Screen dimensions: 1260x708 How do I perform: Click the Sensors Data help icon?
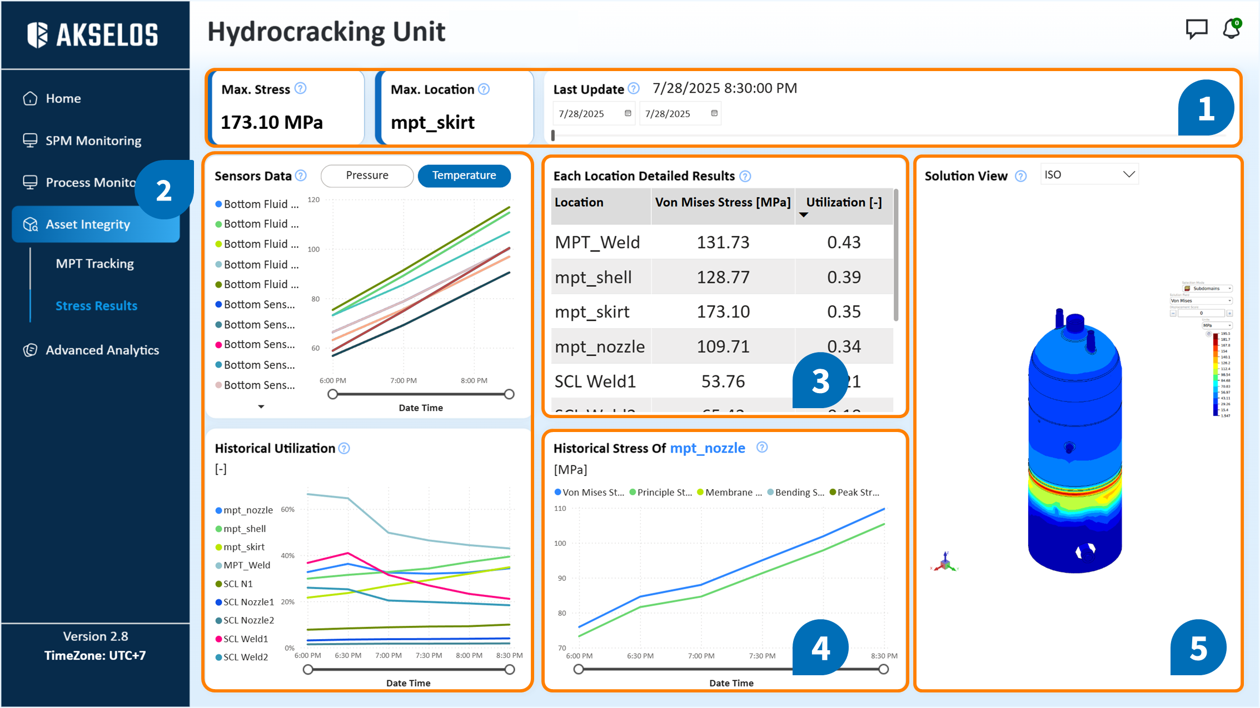coord(301,176)
